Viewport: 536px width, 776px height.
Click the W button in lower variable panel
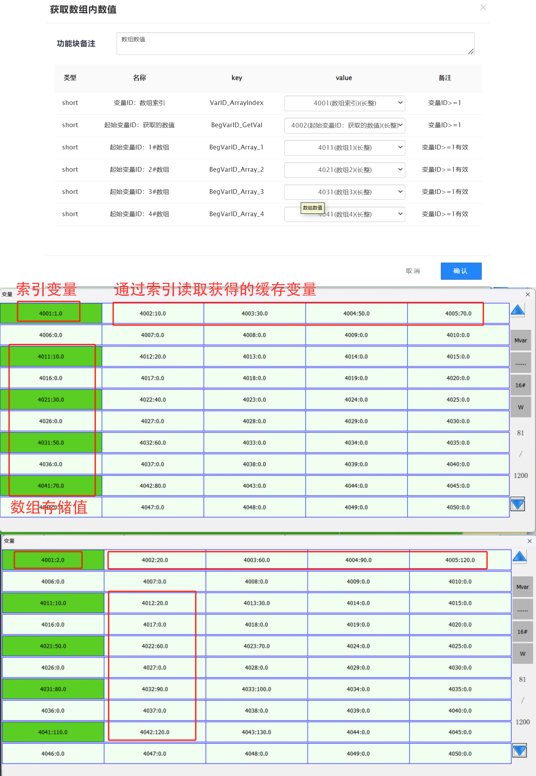[522, 653]
